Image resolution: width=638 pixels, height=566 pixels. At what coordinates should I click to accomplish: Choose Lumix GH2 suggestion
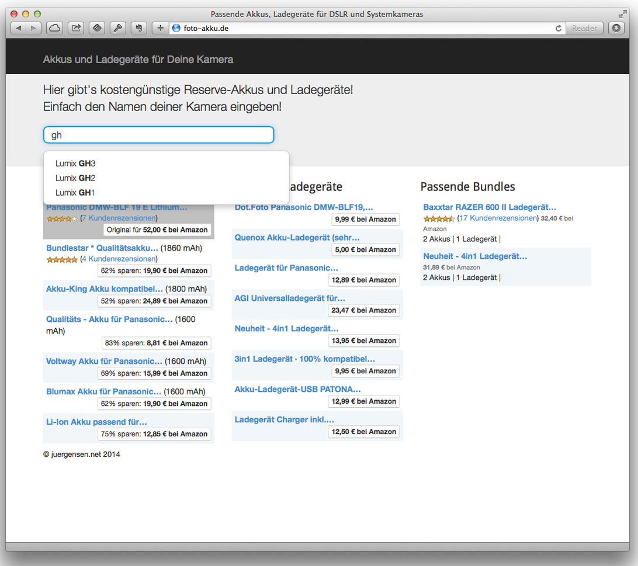click(x=75, y=178)
